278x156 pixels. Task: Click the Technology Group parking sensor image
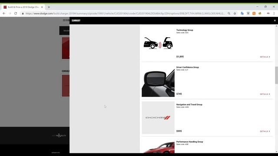[x=158, y=43]
